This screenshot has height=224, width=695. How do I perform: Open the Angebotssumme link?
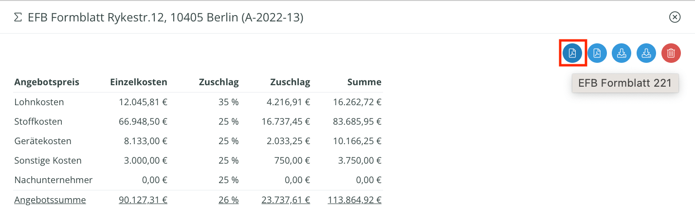pyautogui.click(x=50, y=200)
